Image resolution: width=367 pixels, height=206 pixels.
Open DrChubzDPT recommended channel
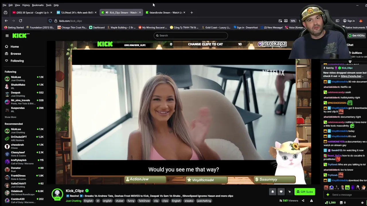coord(24,138)
